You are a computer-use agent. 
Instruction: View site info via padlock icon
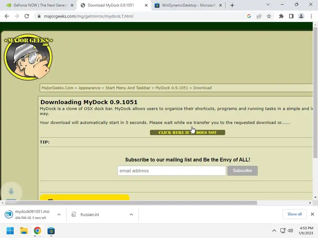tap(39, 16)
